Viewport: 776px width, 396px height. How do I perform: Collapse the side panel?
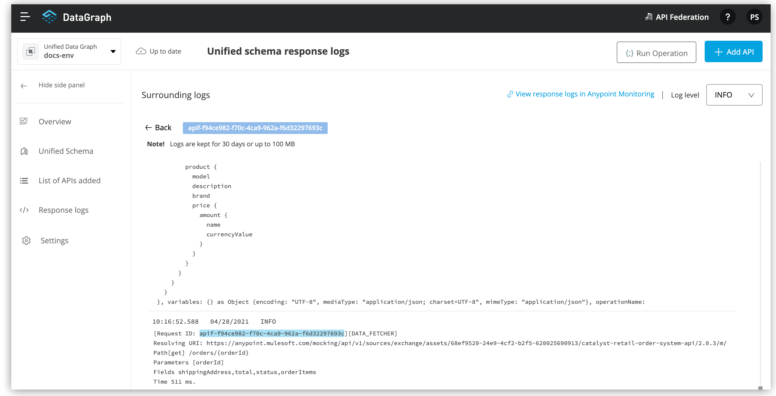(61, 85)
